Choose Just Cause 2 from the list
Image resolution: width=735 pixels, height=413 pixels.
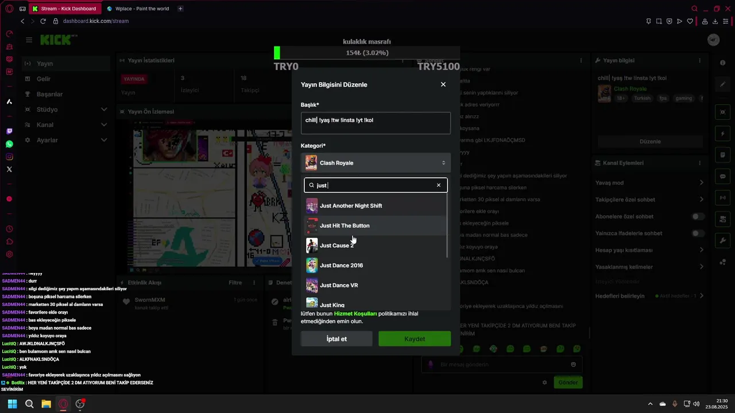click(375, 246)
